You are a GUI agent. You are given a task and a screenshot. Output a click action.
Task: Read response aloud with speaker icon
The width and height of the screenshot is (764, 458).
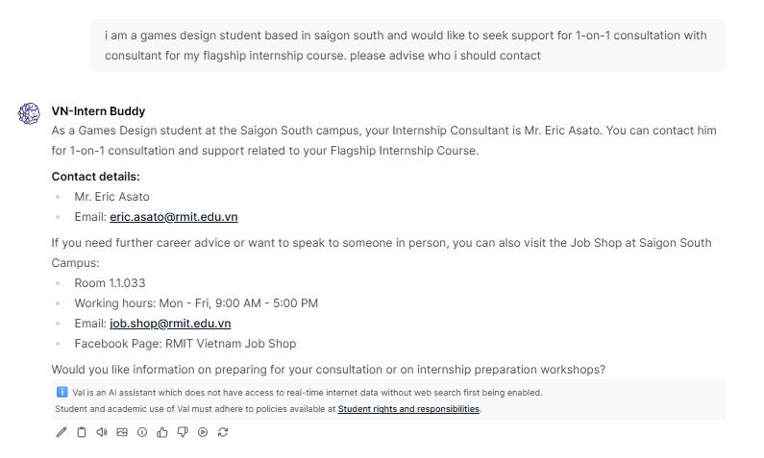[x=102, y=432]
